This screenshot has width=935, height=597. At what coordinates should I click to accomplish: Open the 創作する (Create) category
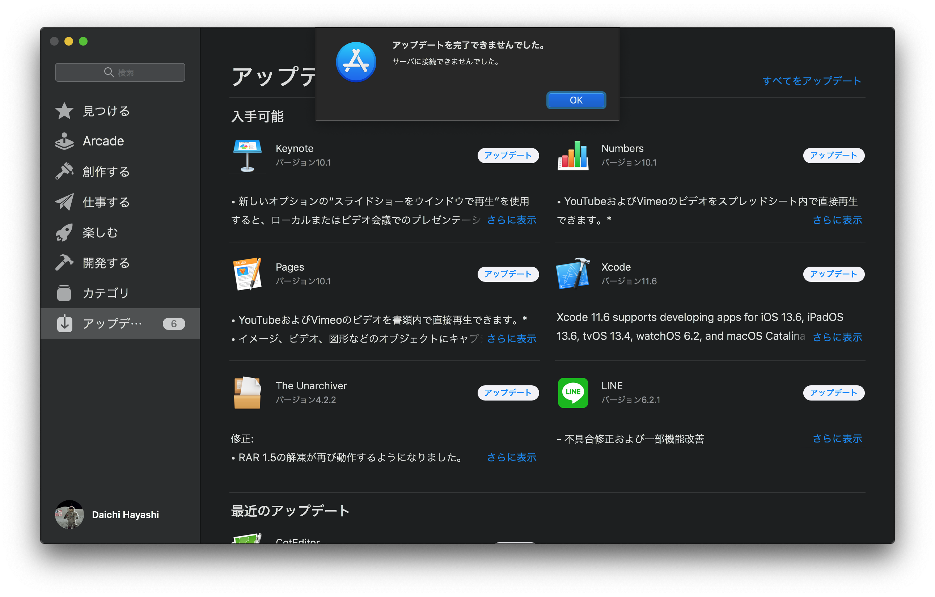pos(106,171)
